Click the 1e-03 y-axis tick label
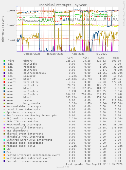Viewport: 126px width, 170px height. coord(12,41)
